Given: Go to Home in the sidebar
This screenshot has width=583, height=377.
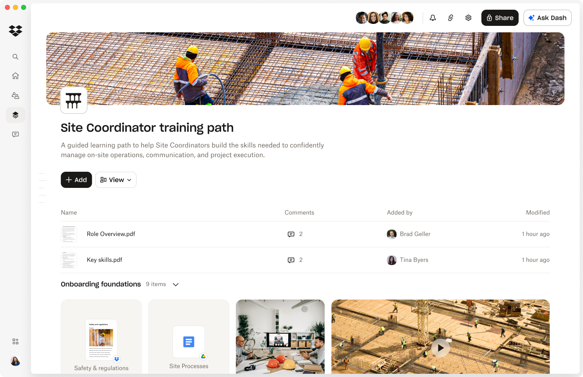Looking at the screenshot, I should tap(15, 76).
